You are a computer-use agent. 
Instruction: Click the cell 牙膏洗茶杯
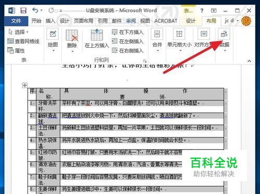click(x=48, y=106)
